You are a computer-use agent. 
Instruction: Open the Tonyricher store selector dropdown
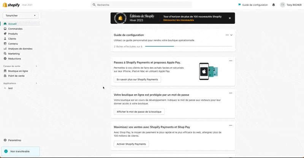click(21, 16)
